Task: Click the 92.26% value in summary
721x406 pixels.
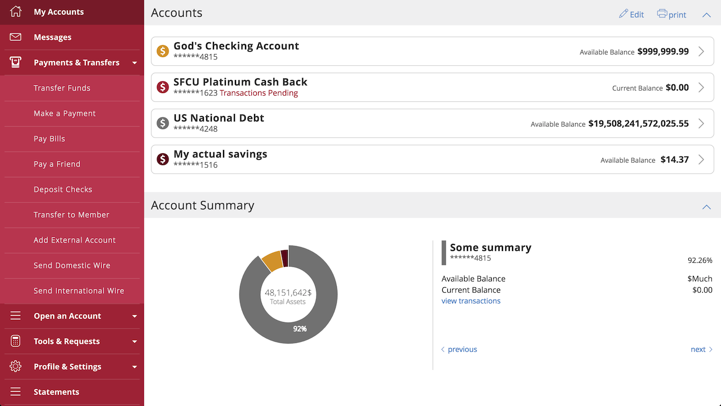Action: [x=700, y=261]
